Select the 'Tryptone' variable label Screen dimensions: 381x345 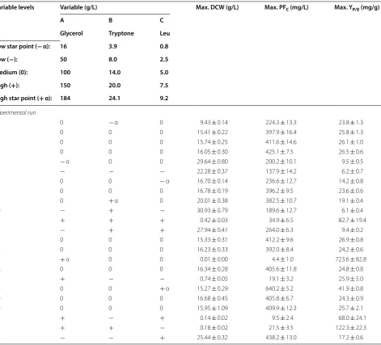(x=121, y=33)
